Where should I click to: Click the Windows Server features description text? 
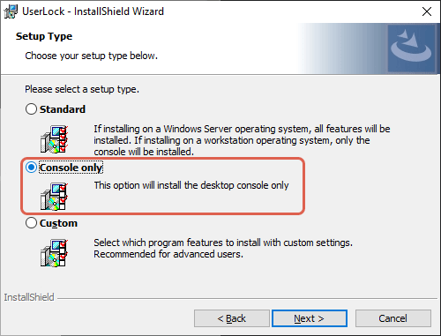[x=242, y=140]
